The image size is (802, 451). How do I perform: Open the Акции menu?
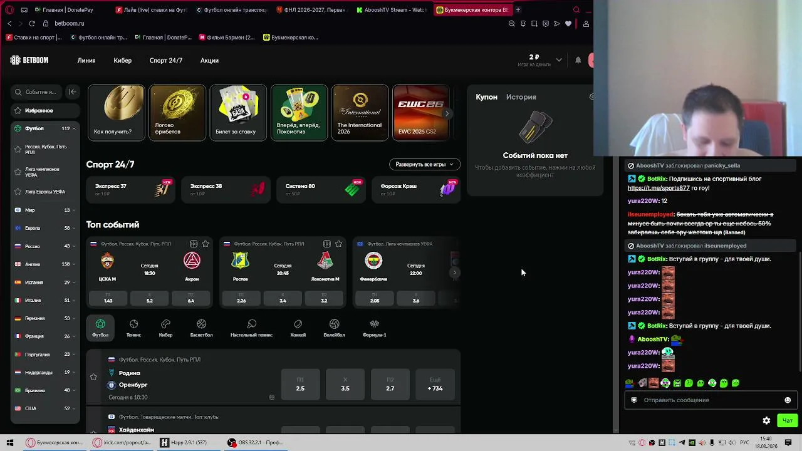tap(209, 61)
